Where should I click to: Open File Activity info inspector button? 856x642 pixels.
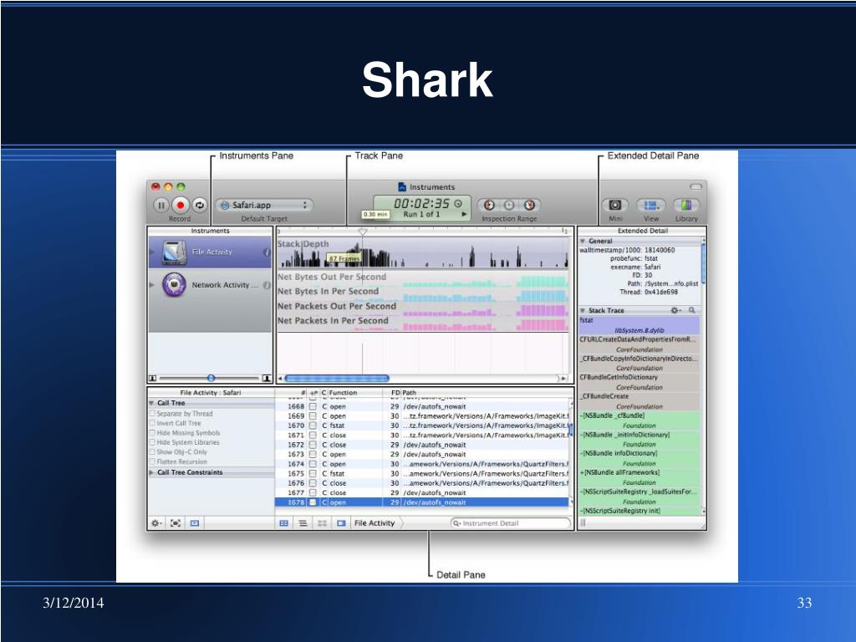pos(267,252)
